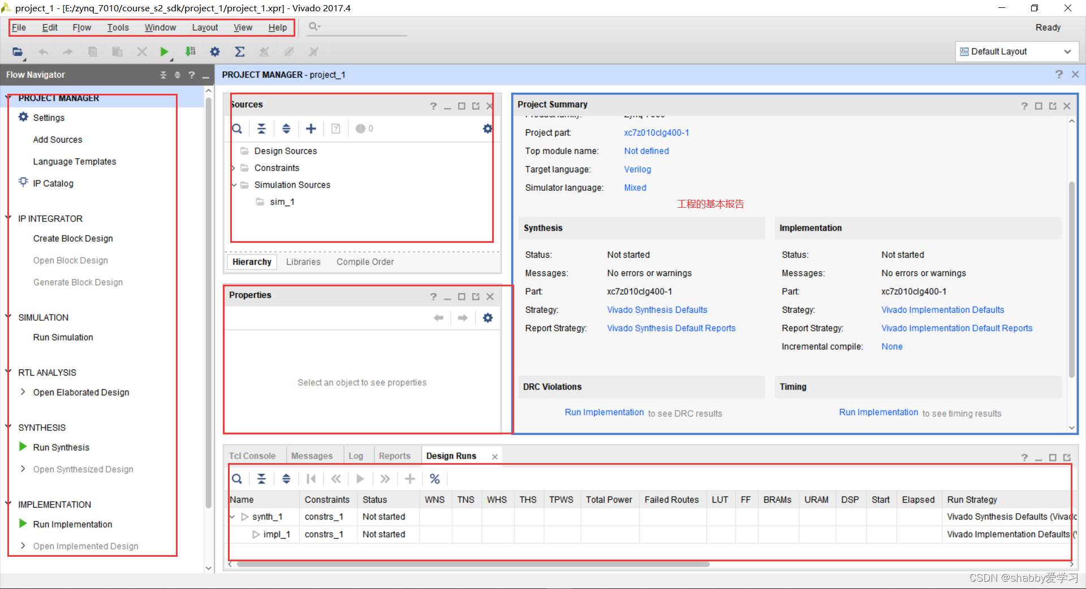Viewport: 1086px width, 589px height.
Task: Click Run Synthesis in Flow Navigator
Action: (61, 447)
